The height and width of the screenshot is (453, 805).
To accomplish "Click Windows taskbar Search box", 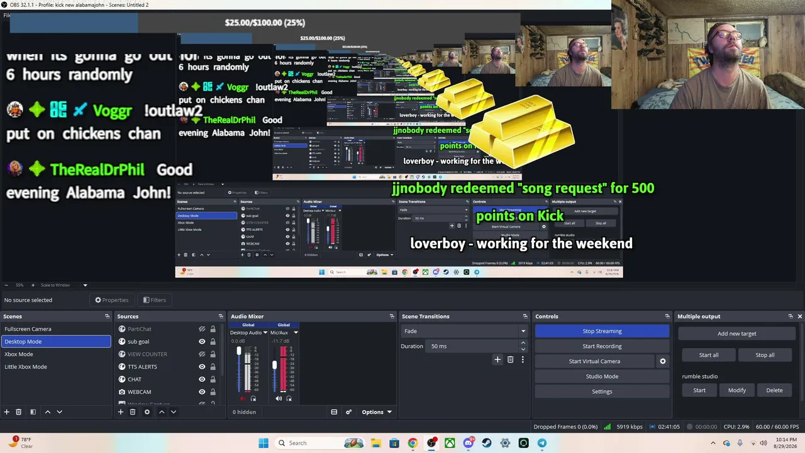I will click(x=319, y=443).
